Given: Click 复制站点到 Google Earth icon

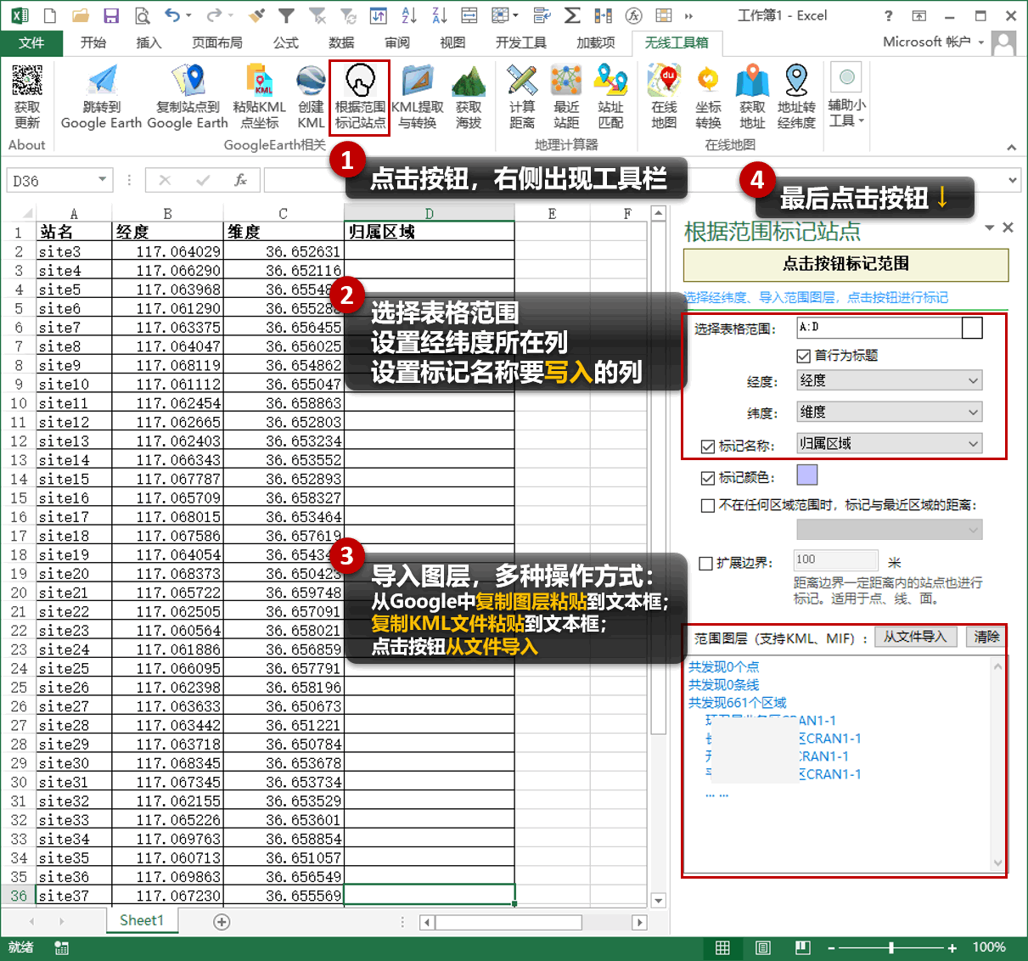Looking at the screenshot, I should (188, 96).
